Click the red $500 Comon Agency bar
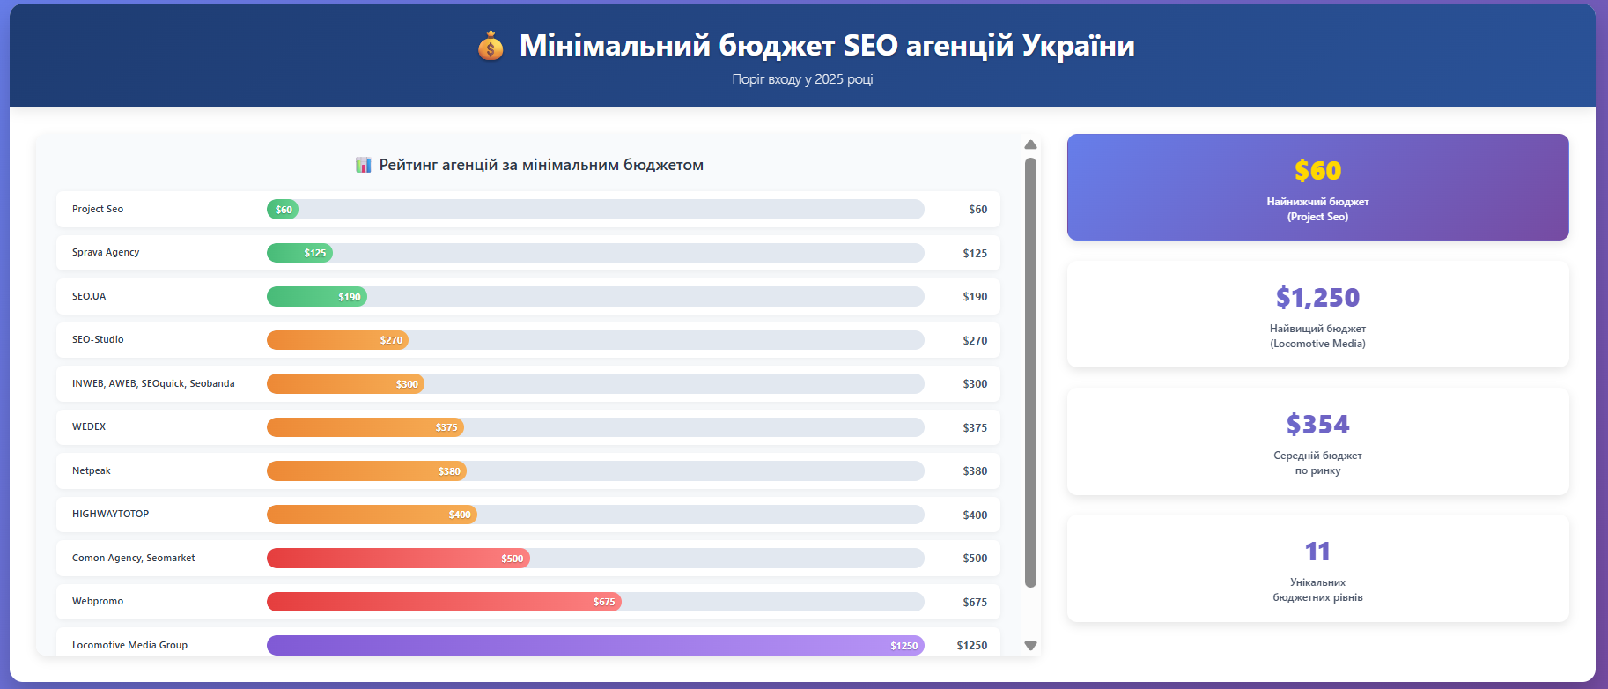 [398, 559]
